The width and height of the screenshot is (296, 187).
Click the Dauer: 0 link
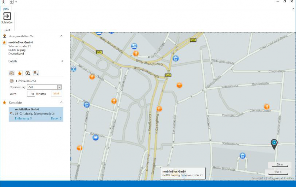tap(56, 118)
